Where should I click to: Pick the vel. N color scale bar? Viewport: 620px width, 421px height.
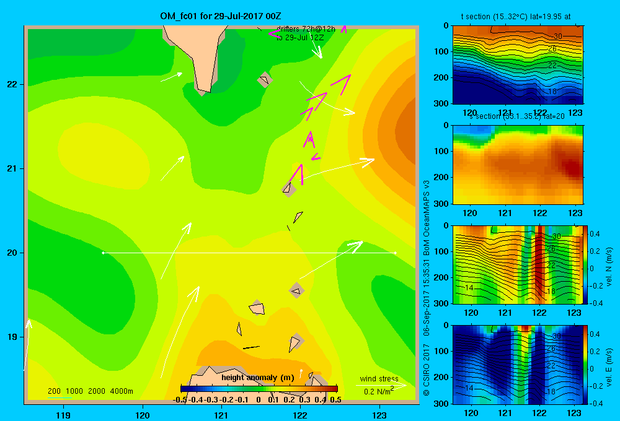(x=586, y=264)
